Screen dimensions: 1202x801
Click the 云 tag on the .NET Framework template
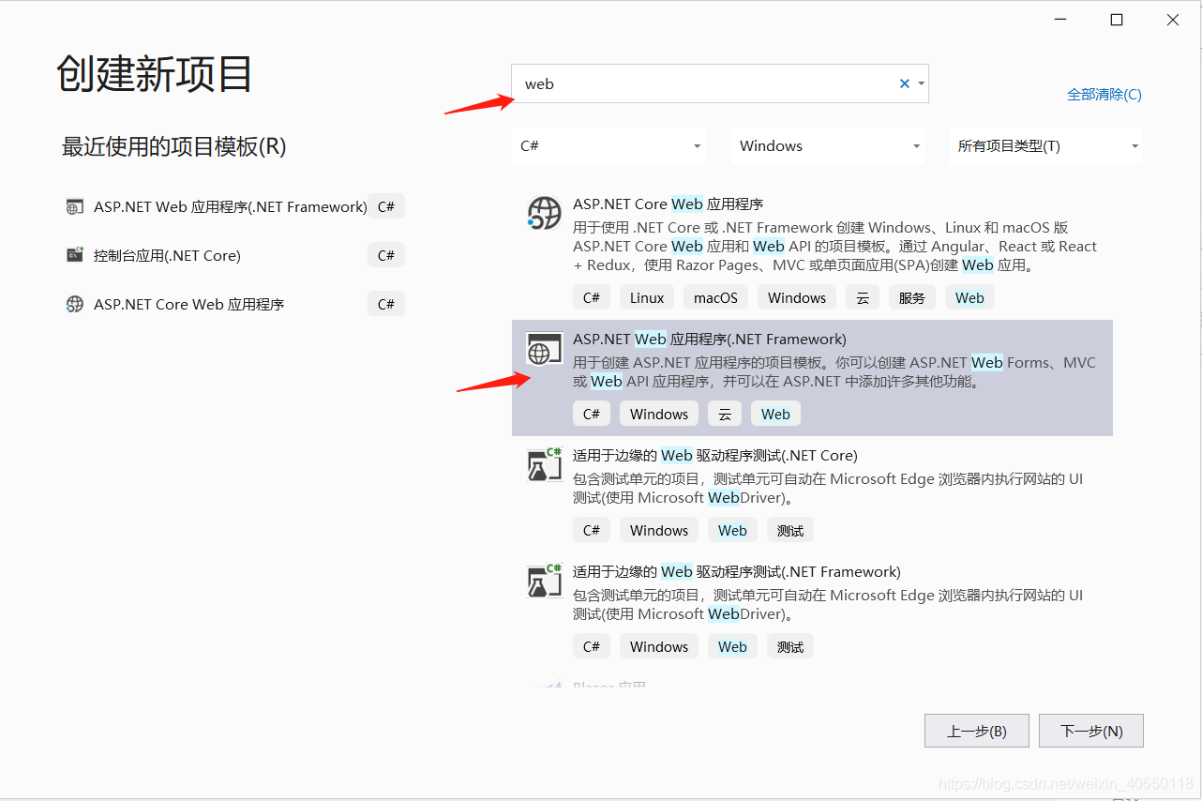(x=725, y=414)
